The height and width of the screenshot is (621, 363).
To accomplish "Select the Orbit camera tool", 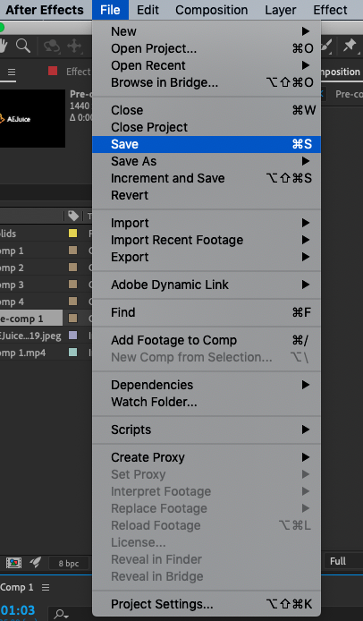I will tap(52, 46).
